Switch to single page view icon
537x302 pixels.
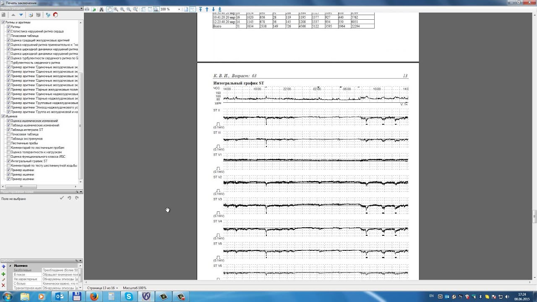(x=186, y=9)
